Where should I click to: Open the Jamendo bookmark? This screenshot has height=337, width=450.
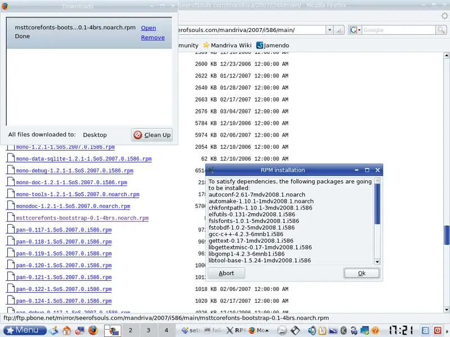[273, 45]
